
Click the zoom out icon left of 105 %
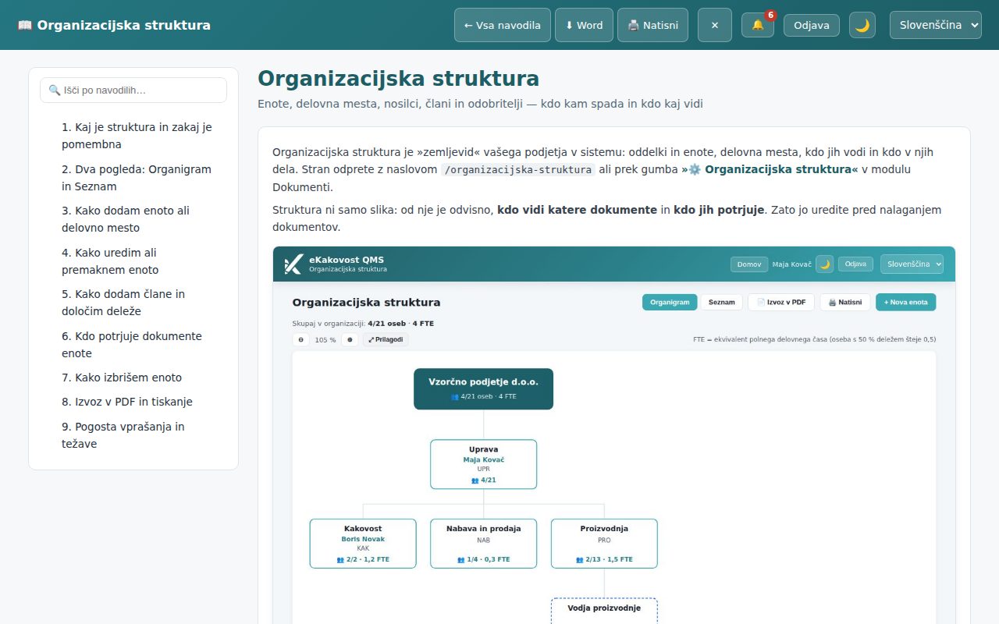point(301,340)
